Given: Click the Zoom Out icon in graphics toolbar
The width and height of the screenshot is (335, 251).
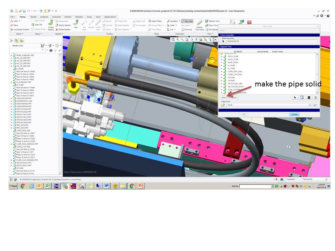Looking at the screenshot, I should 182,40.
